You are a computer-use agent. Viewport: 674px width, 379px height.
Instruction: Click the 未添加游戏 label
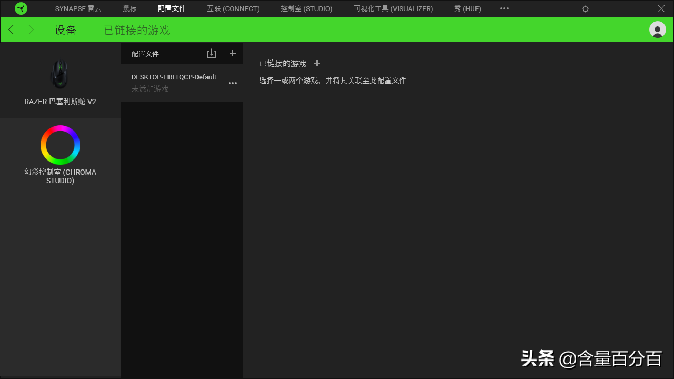pyautogui.click(x=150, y=89)
